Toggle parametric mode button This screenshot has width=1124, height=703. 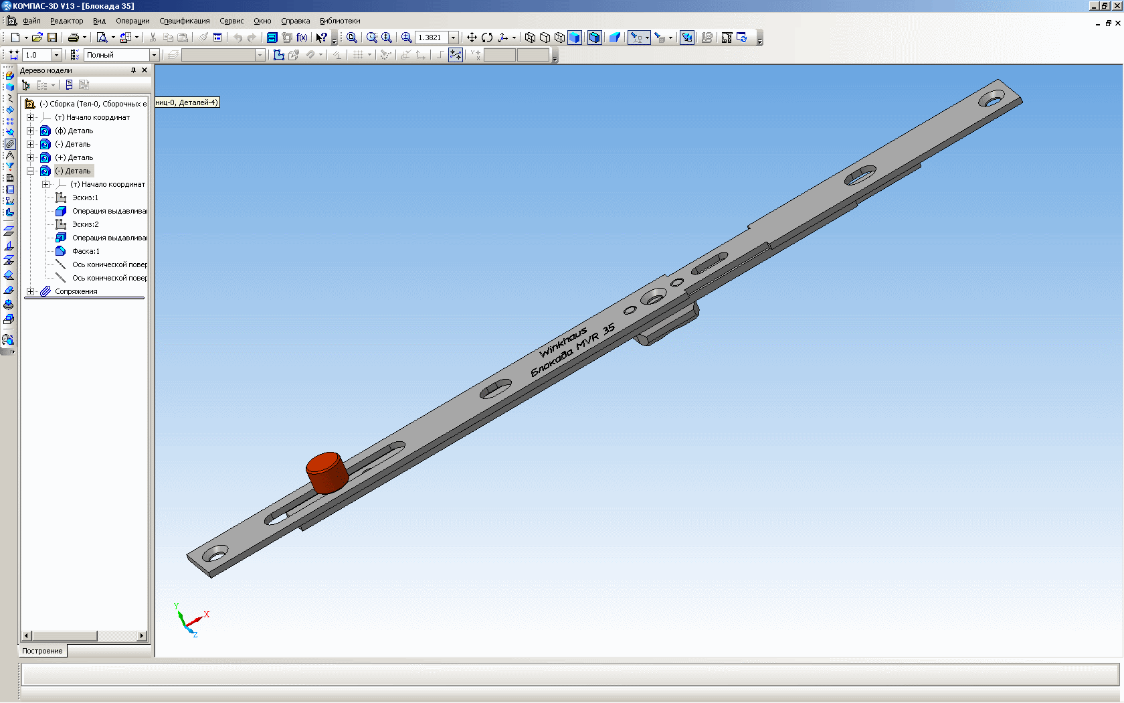[x=456, y=55]
